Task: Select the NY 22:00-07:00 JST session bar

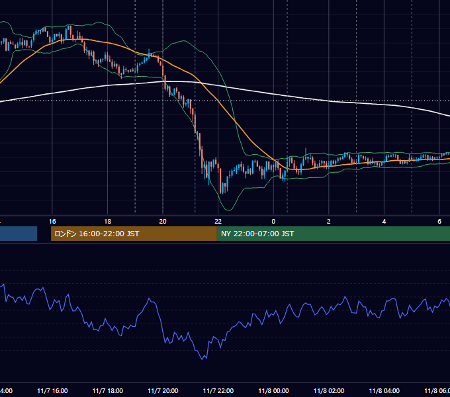Action: (333, 234)
